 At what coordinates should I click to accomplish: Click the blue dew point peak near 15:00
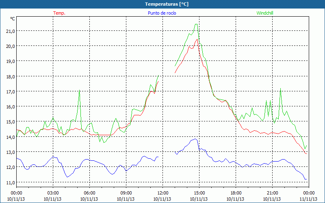pos(195,139)
